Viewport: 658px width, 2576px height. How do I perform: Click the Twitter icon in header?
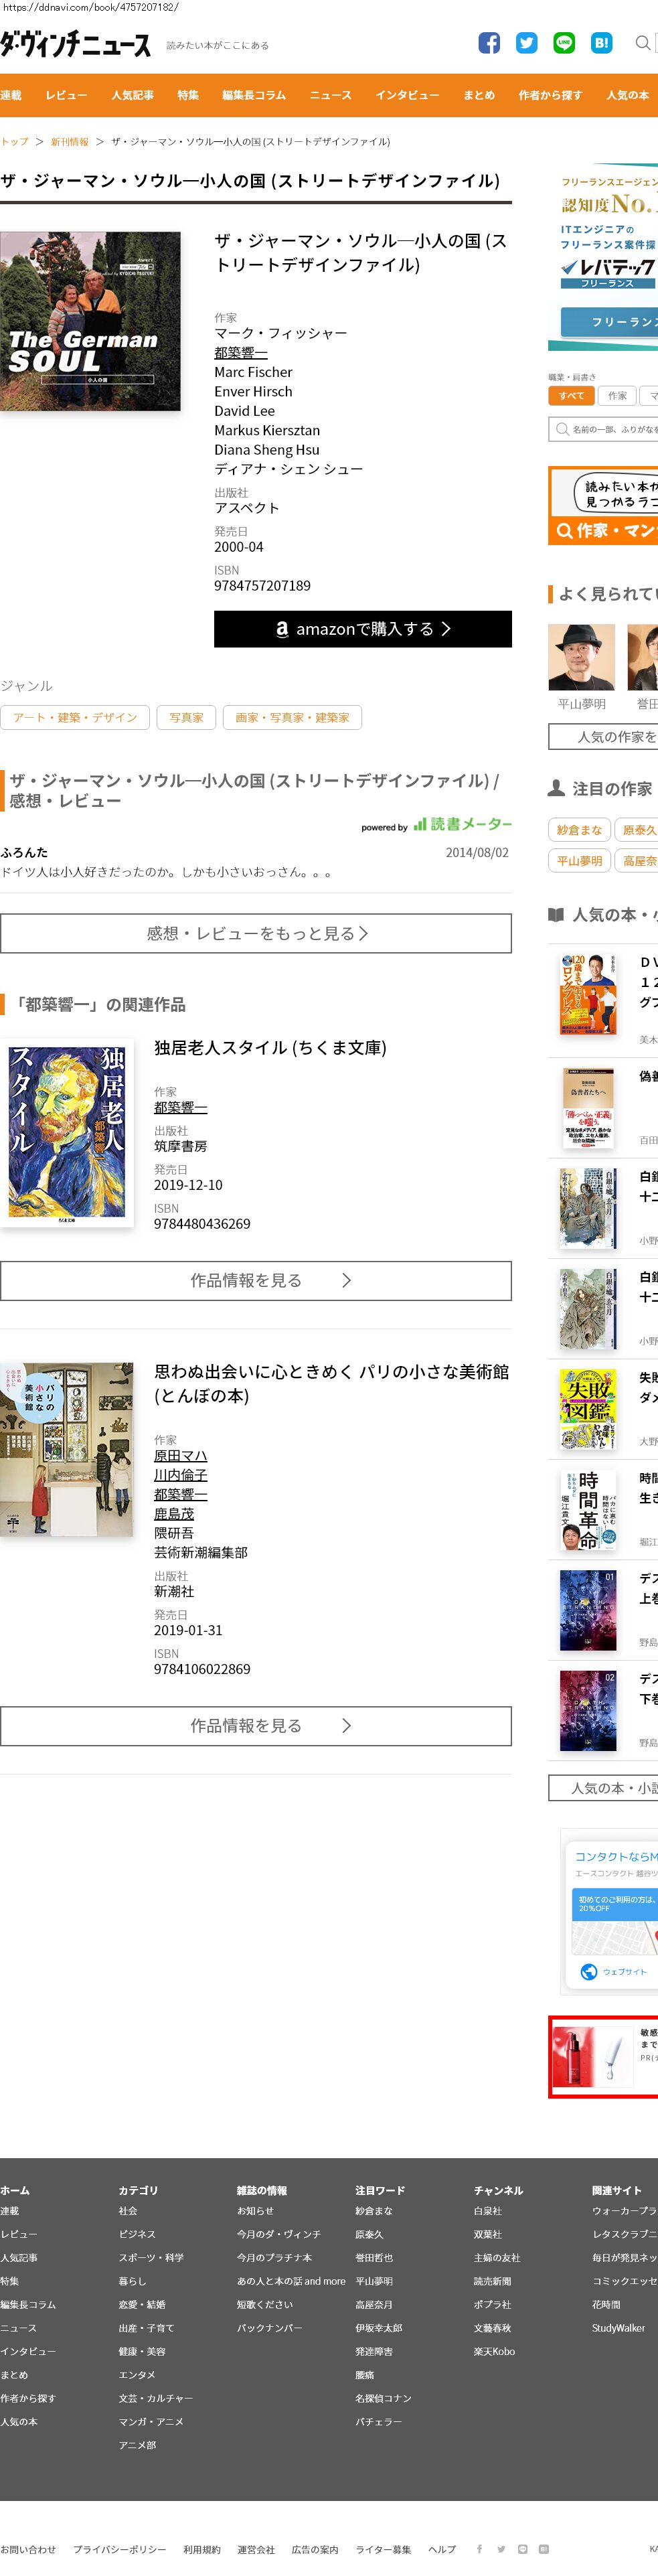click(526, 43)
